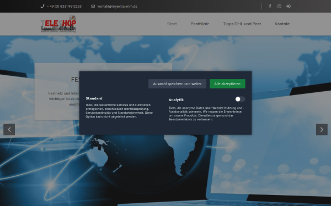The image size is (331, 206).
Task: Click the Analytik heading text
Action: tap(177, 100)
